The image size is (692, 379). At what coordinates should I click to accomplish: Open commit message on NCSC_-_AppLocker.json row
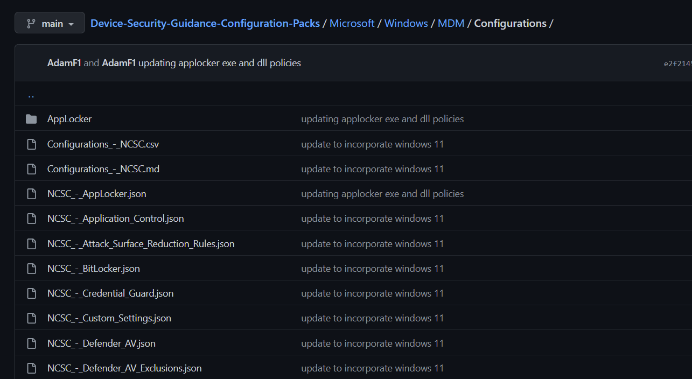point(382,194)
